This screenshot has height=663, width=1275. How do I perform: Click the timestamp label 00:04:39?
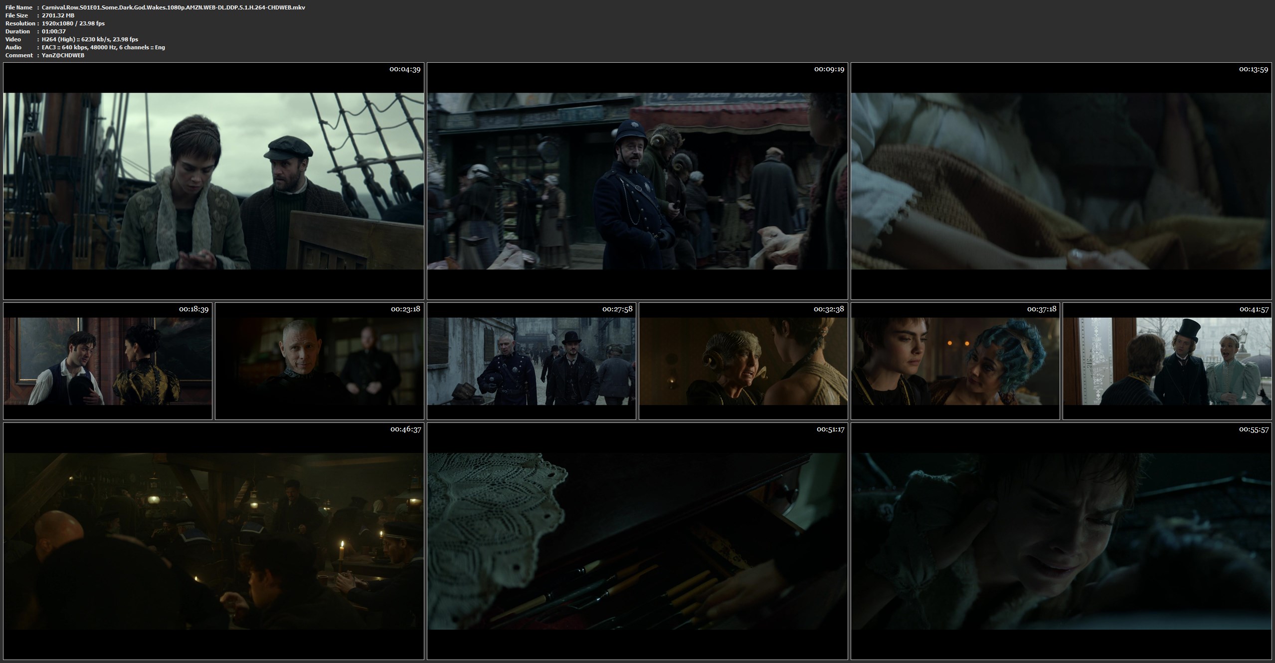[405, 69]
